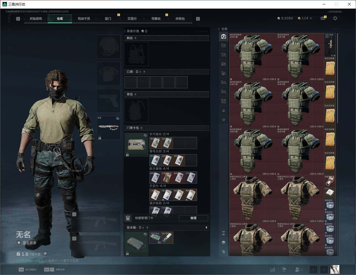Click the empty chest rig slot

[x=136, y=54]
